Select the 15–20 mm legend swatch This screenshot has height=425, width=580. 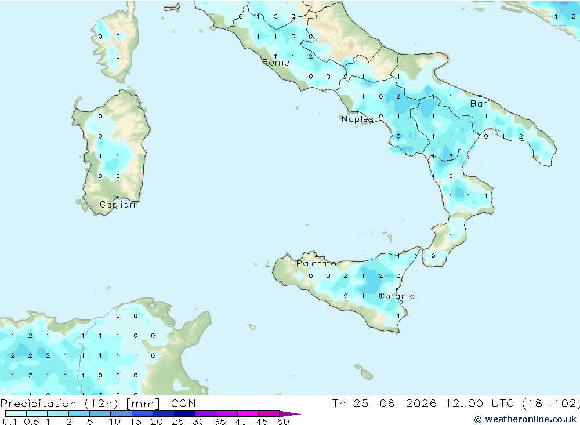[143, 413]
